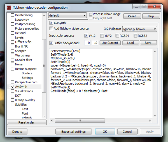
Task: Click the Use Current button
Action: click(110, 43)
